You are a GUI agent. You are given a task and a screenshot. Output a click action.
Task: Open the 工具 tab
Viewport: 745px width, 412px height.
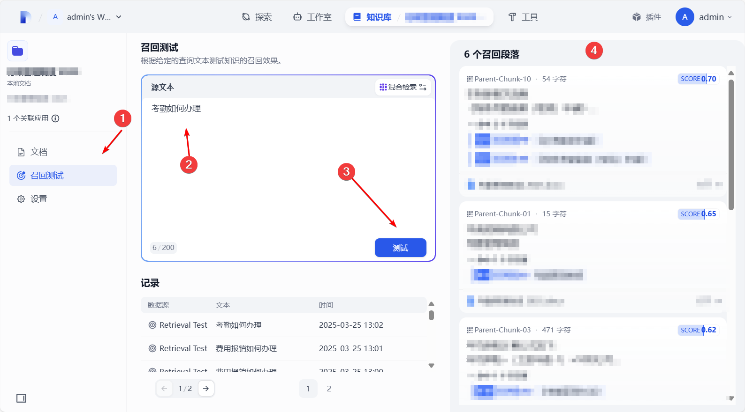click(523, 17)
